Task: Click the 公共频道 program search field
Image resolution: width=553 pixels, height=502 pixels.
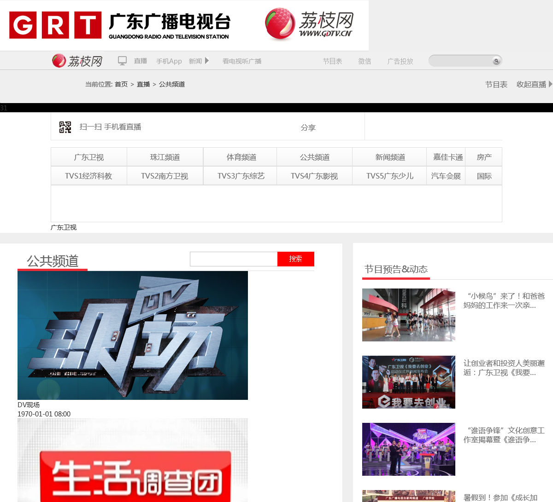Action: tap(234, 259)
